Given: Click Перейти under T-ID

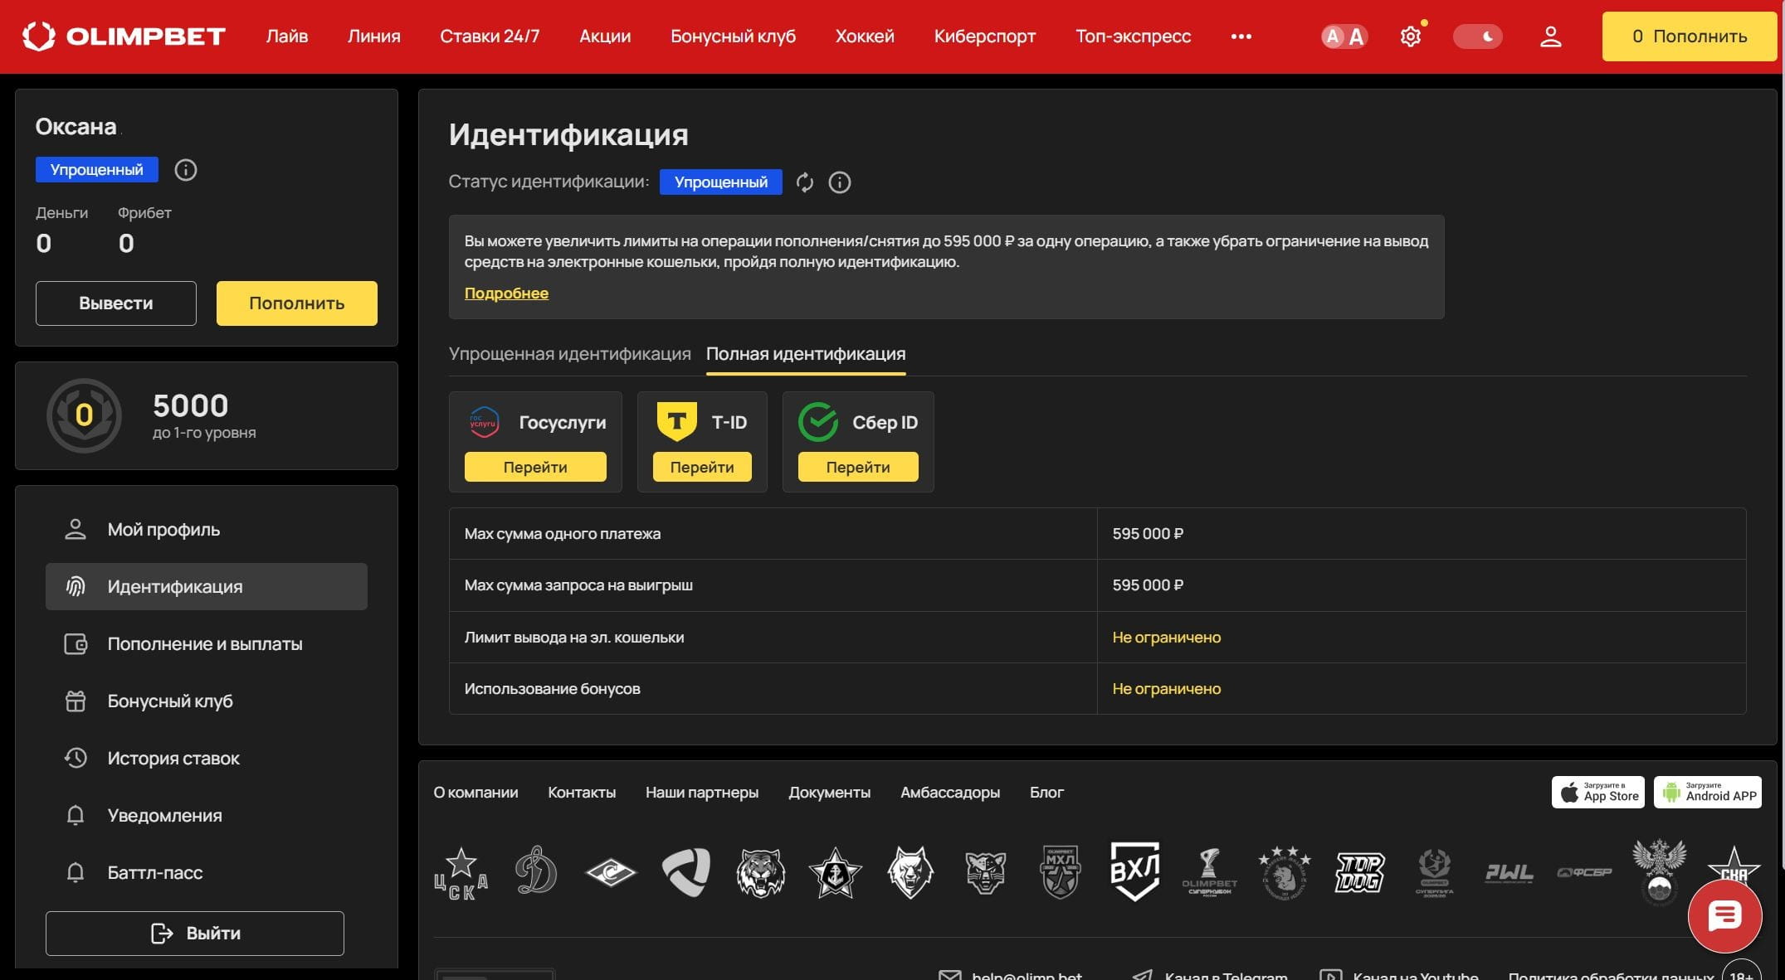Looking at the screenshot, I should pyautogui.click(x=702, y=467).
